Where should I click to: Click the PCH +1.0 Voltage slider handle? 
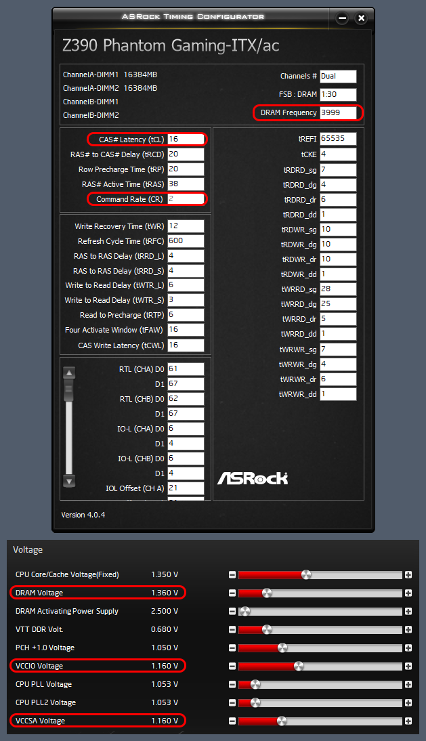[282, 648]
